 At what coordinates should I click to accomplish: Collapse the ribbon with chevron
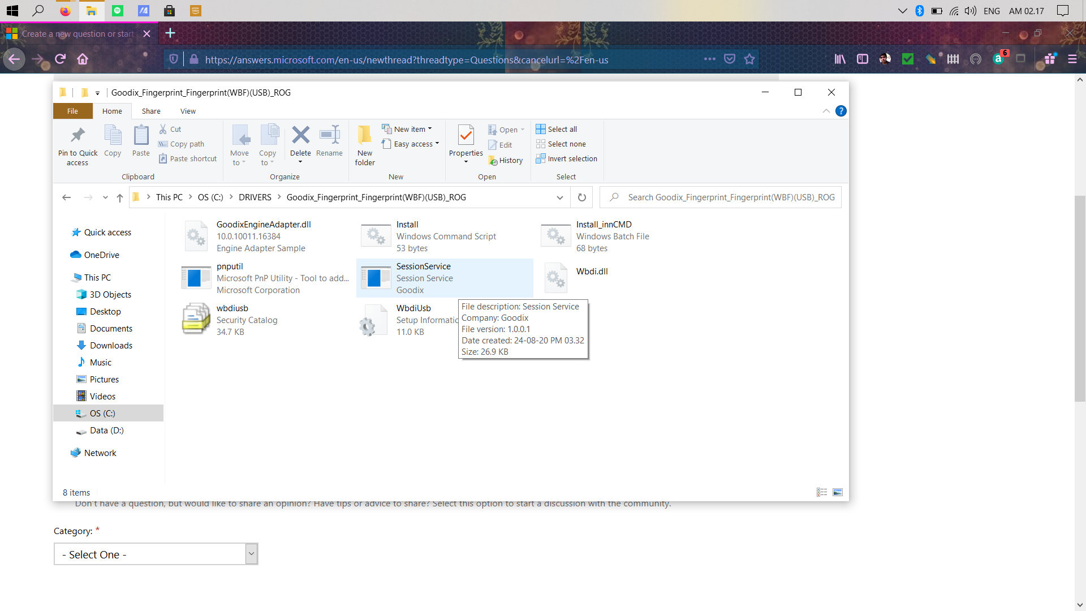[826, 111]
